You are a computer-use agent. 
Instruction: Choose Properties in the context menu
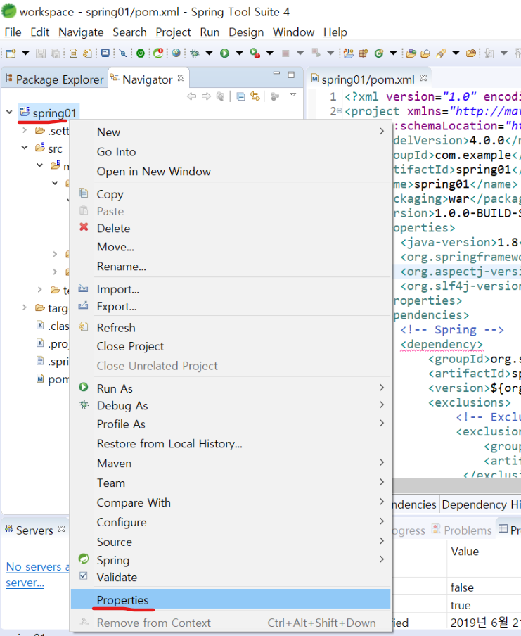pos(231,599)
